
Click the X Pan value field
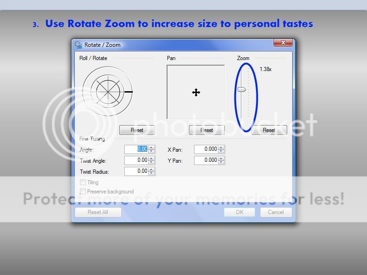click(x=206, y=149)
